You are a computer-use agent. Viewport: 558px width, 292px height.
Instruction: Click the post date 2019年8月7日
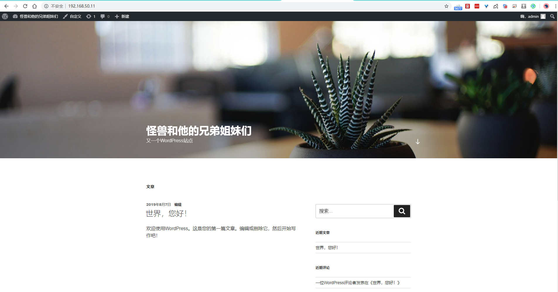pos(158,204)
